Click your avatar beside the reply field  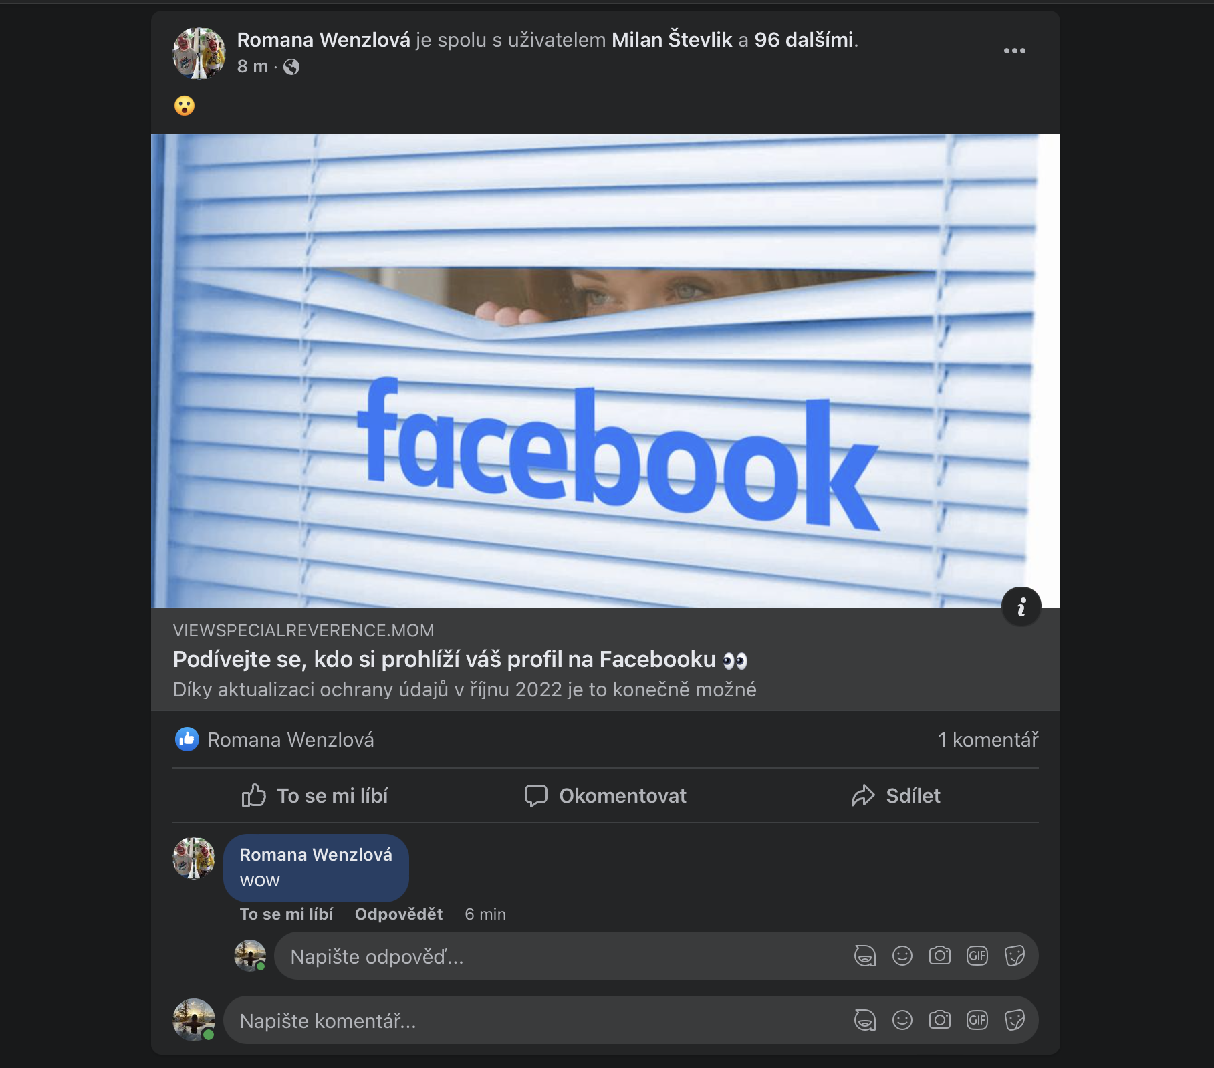[x=250, y=956]
